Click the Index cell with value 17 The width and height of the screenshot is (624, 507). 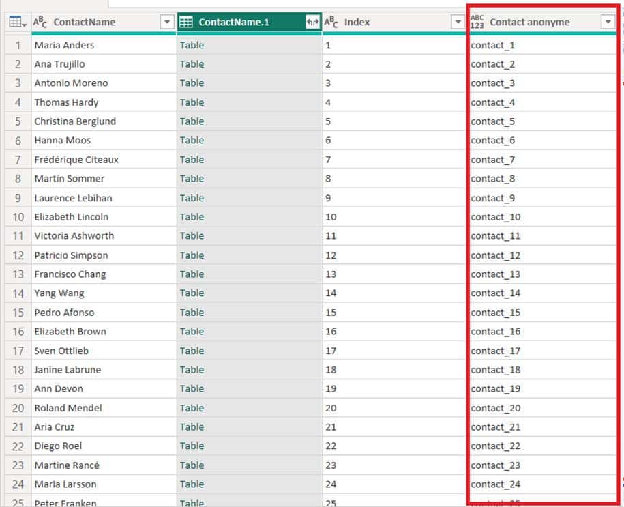pos(331,351)
